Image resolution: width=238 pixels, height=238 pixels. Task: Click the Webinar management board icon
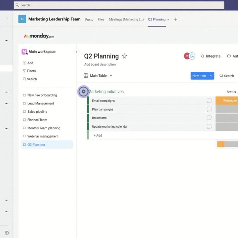click(24, 136)
